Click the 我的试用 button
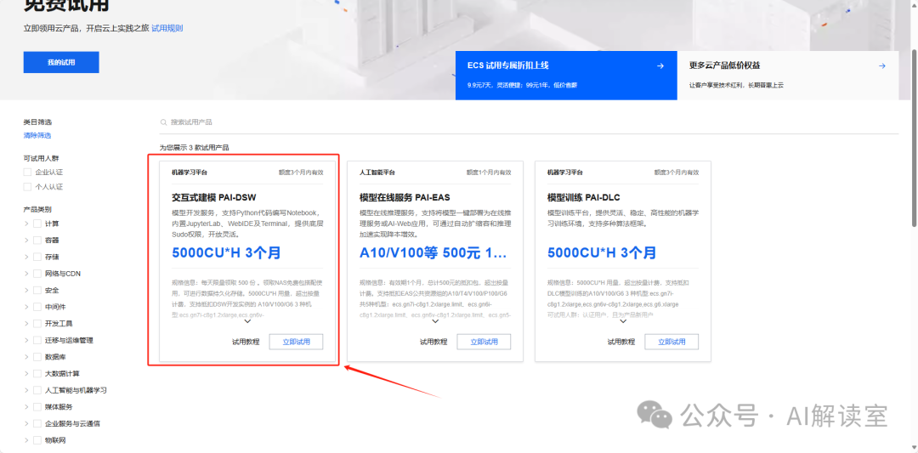 tap(61, 62)
